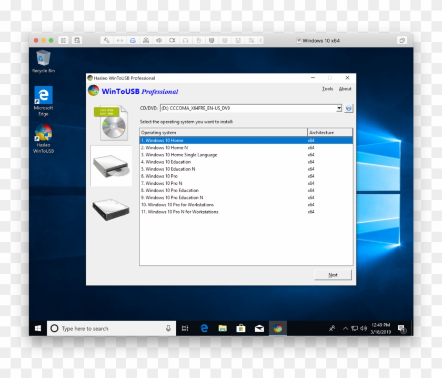
Task: Refresh the CD/DVD drive list
Action: [x=348, y=108]
